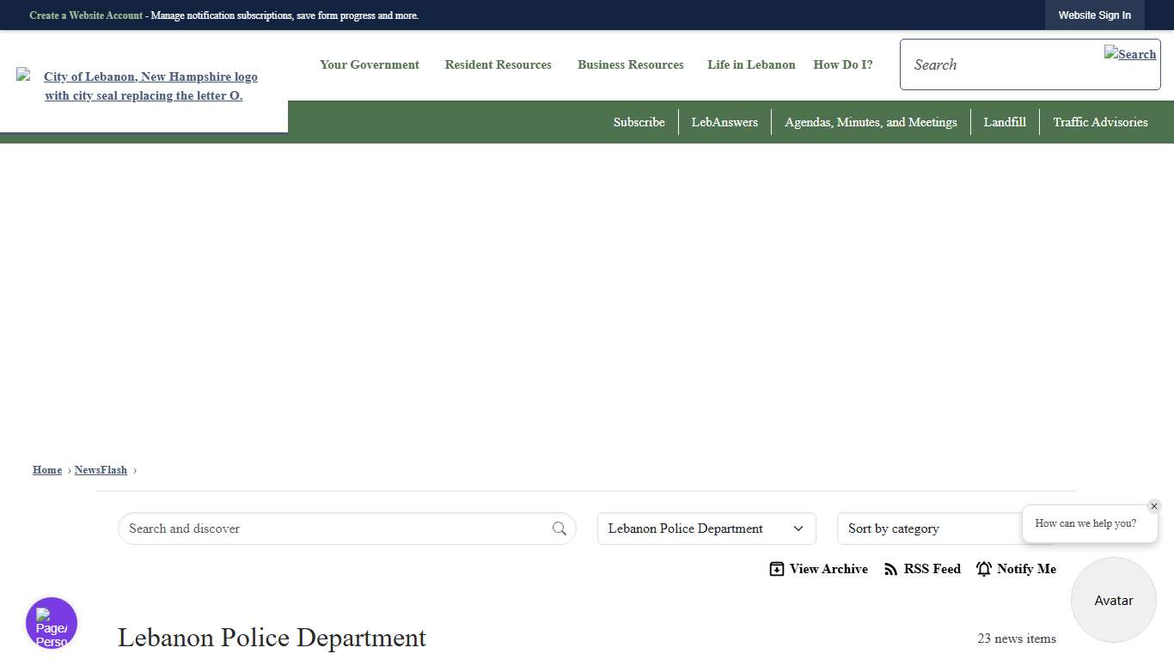
Task: Click the NewsFlash breadcrumb link
Action: 101,470
